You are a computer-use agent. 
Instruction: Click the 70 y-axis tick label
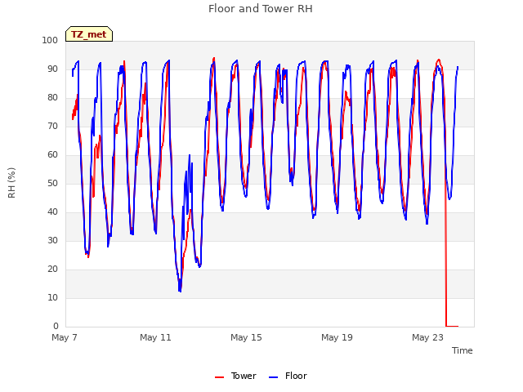(52, 127)
